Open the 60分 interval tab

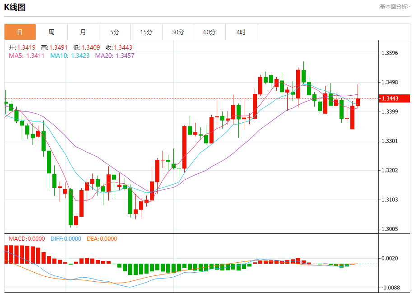209,32
